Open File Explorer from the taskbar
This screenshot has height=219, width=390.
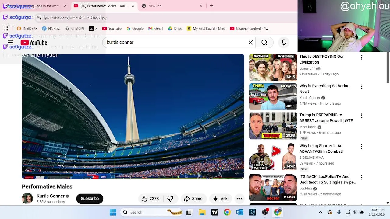(202, 212)
